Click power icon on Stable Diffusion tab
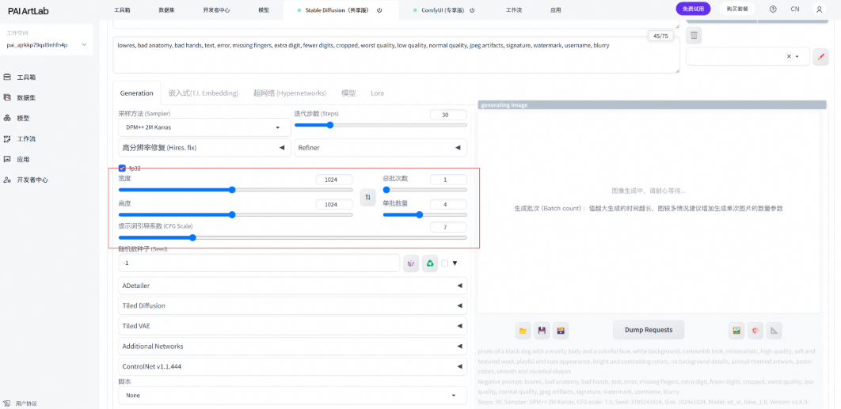Image resolution: width=841 pixels, height=409 pixels. click(379, 10)
